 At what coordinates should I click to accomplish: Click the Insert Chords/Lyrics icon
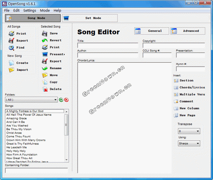pos(176,87)
